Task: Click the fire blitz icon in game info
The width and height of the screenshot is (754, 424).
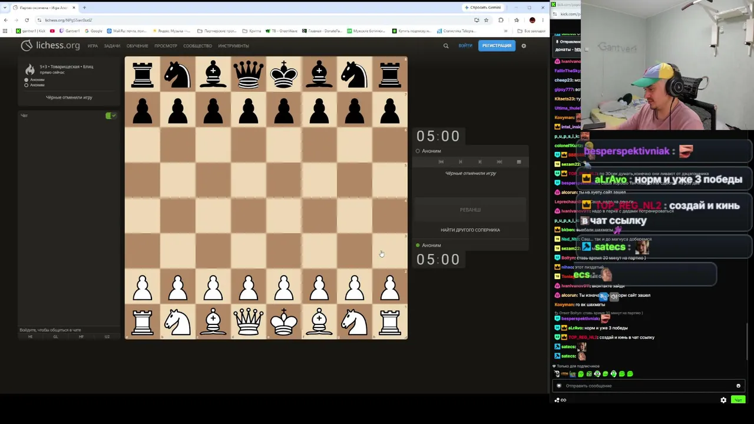Action: (30, 69)
